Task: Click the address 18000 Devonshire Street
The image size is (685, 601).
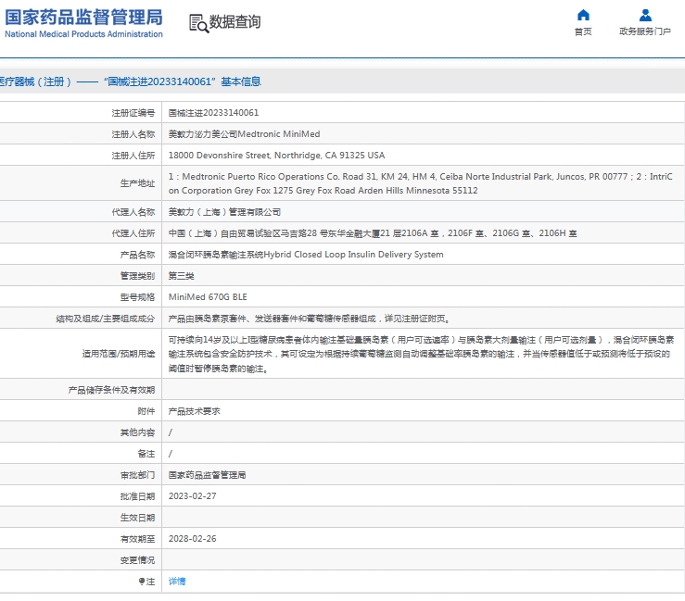Action: [x=276, y=156]
